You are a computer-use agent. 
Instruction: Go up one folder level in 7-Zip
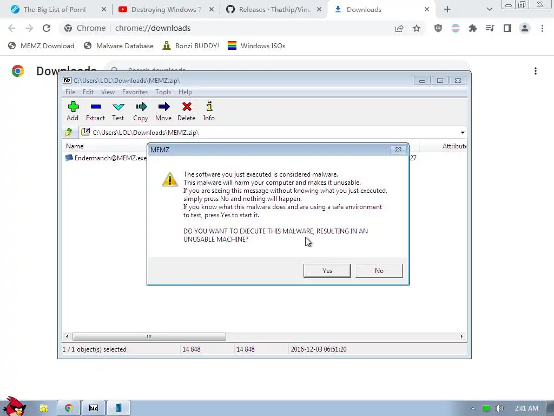pos(69,132)
